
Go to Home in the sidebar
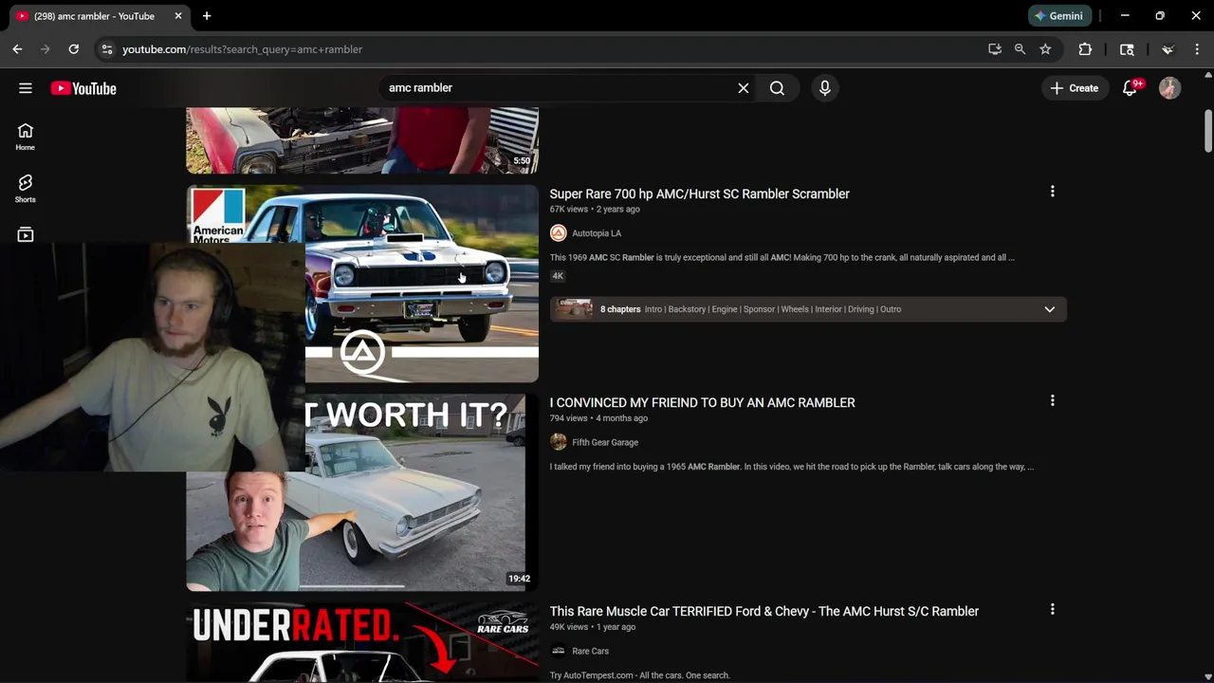tap(26, 137)
